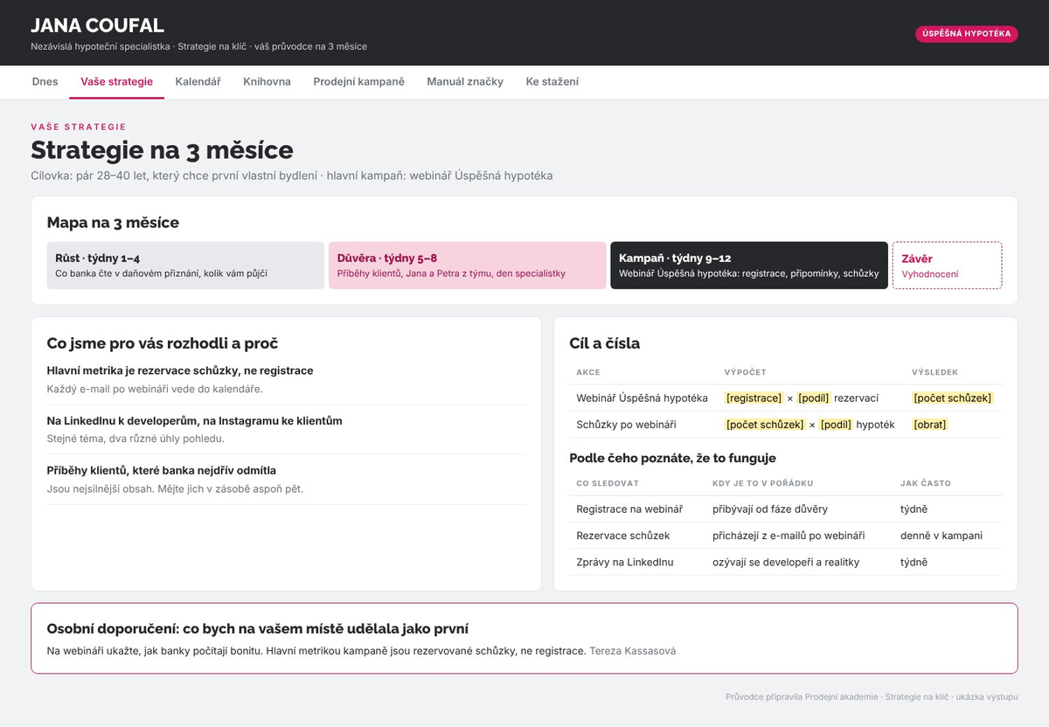Select the Růst · týdny 1–4 phase card

(185, 266)
